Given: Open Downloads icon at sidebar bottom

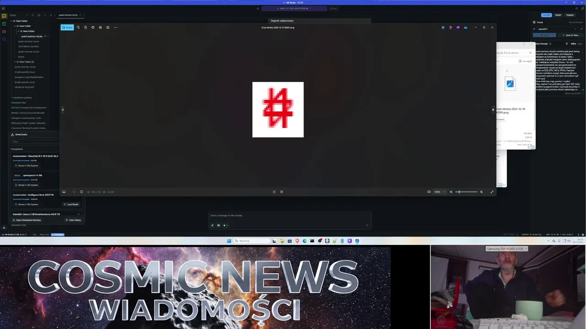Looking at the screenshot, I should click(x=4, y=227).
